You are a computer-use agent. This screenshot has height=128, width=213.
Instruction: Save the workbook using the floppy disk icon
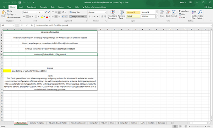pyautogui.click(x=20, y=2)
